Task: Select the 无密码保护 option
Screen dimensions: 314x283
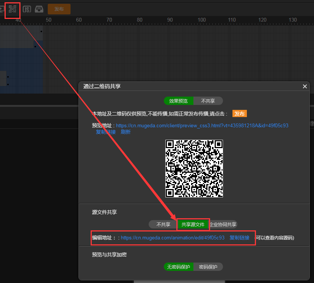Action: click(179, 267)
